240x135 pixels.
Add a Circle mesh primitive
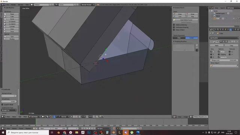(11, 19)
